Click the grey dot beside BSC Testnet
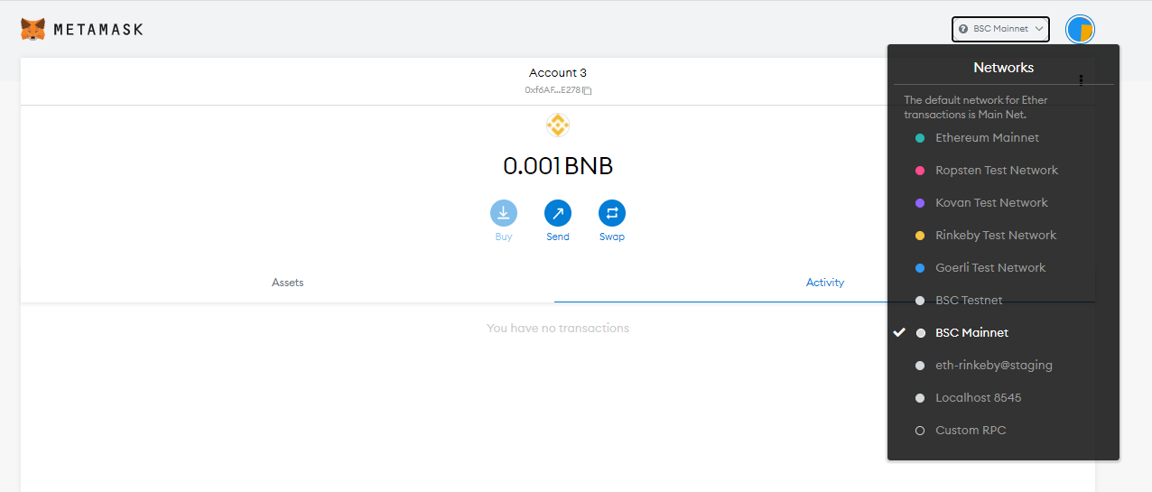 click(x=920, y=301)
